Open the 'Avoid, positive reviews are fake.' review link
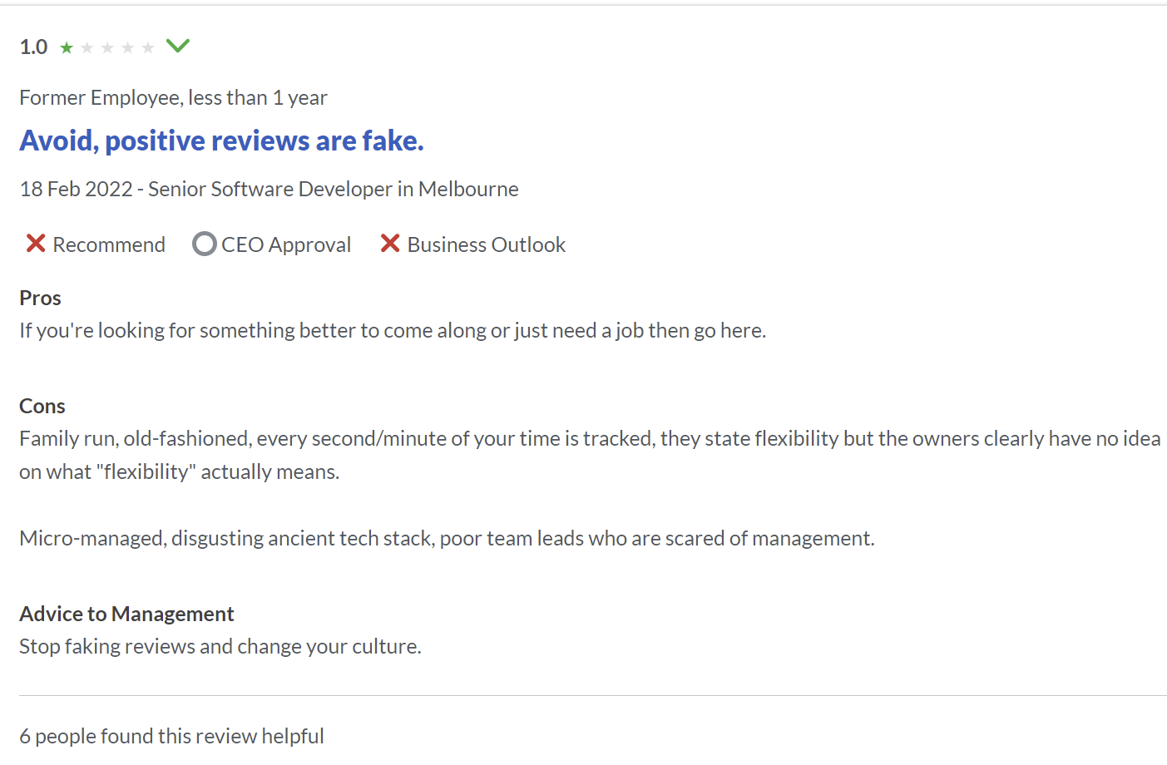The image size is (1167, 765). click(221, 141)
